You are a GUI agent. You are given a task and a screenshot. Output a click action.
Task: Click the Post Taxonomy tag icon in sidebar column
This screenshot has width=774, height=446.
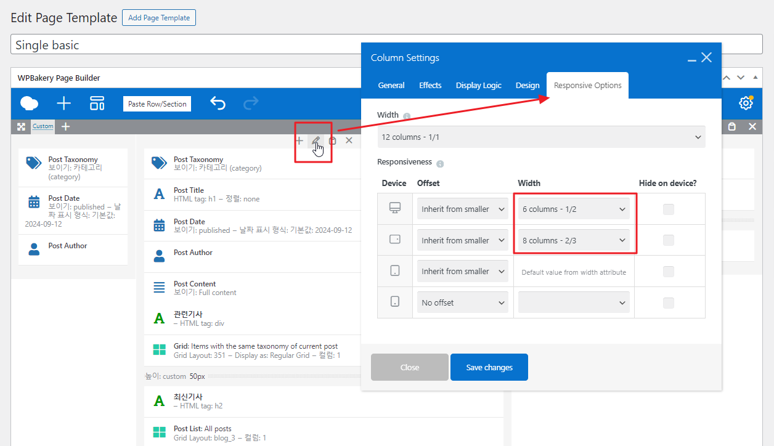34,163
